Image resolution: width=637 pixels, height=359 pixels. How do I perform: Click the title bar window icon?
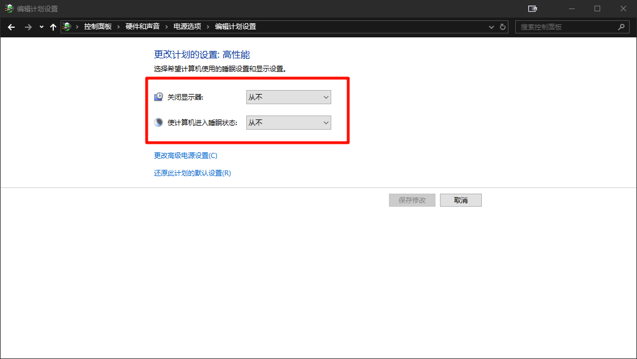[x=9, y=8]
